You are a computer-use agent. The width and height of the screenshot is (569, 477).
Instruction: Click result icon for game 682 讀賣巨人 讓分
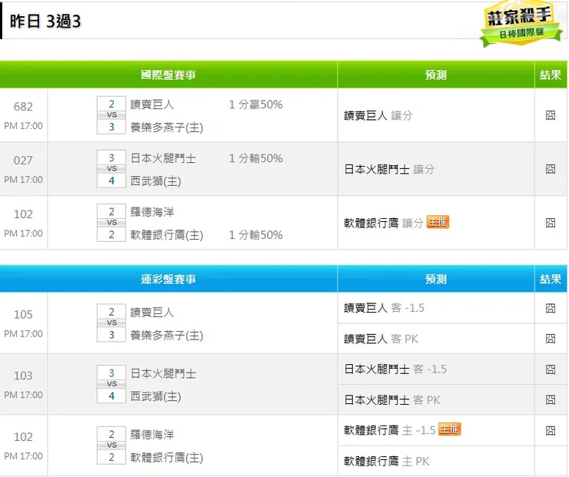[551, 115]
